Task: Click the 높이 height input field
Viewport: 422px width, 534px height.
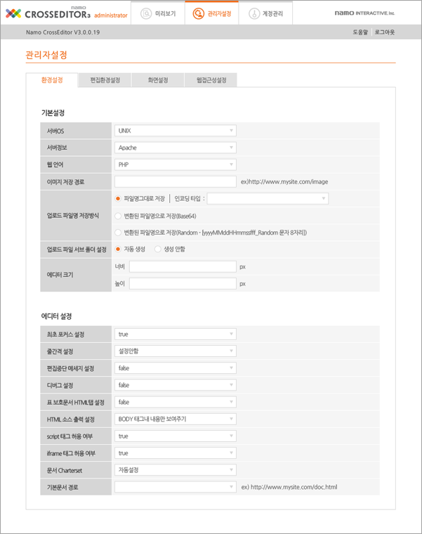Action: [x=183, y=284]
